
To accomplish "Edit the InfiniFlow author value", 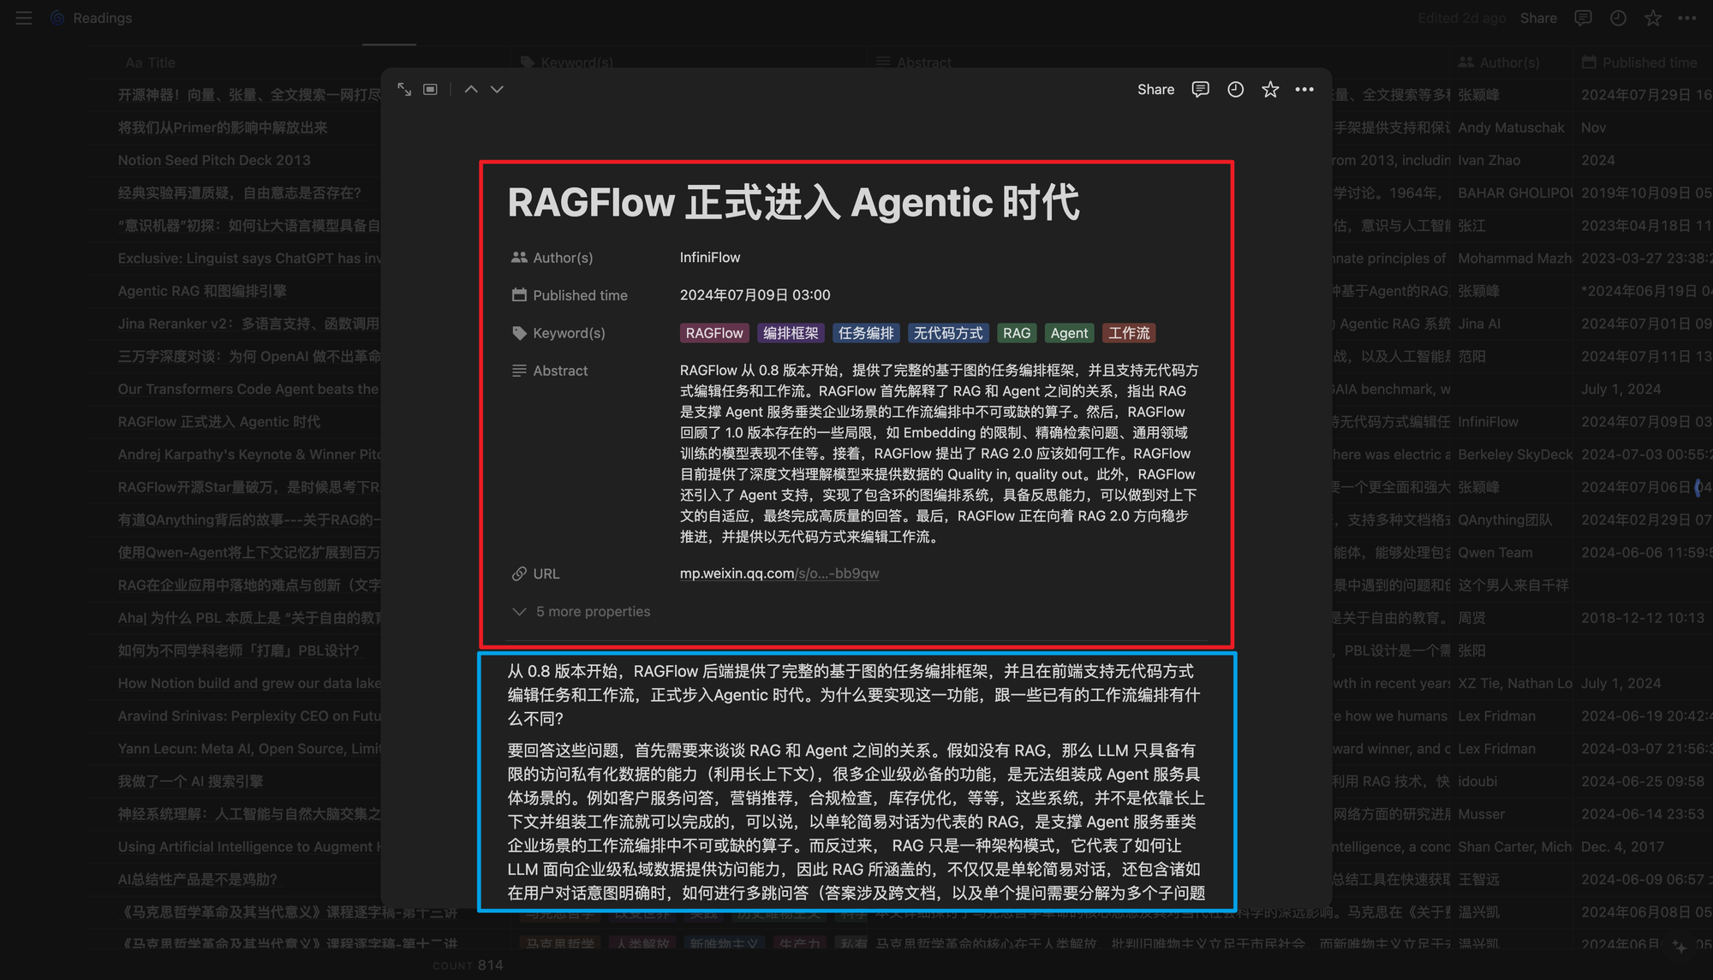I will (710, 258).
